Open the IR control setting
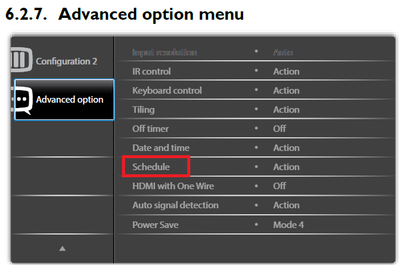The image size is (399, 265). (151, 72)
